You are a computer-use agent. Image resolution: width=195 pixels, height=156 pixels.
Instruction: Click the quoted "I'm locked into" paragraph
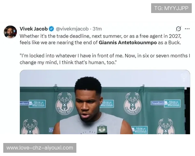point(105,59)
